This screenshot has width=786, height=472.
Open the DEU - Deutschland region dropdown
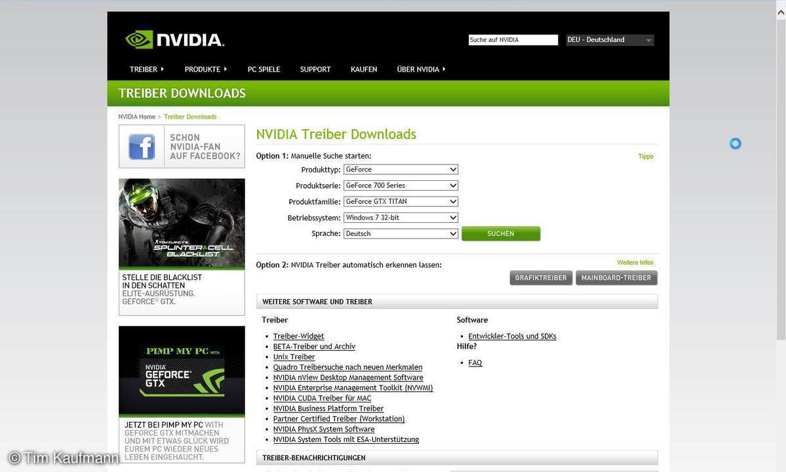[x=610, y=39]
